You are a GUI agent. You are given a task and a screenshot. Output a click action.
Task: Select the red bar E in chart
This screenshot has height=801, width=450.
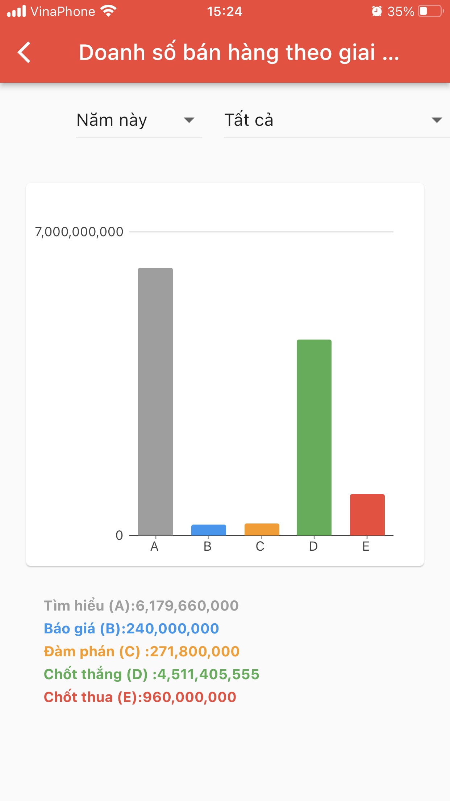(367, 514)
